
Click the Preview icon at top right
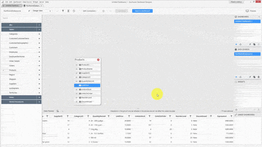[x=247, y=11]
